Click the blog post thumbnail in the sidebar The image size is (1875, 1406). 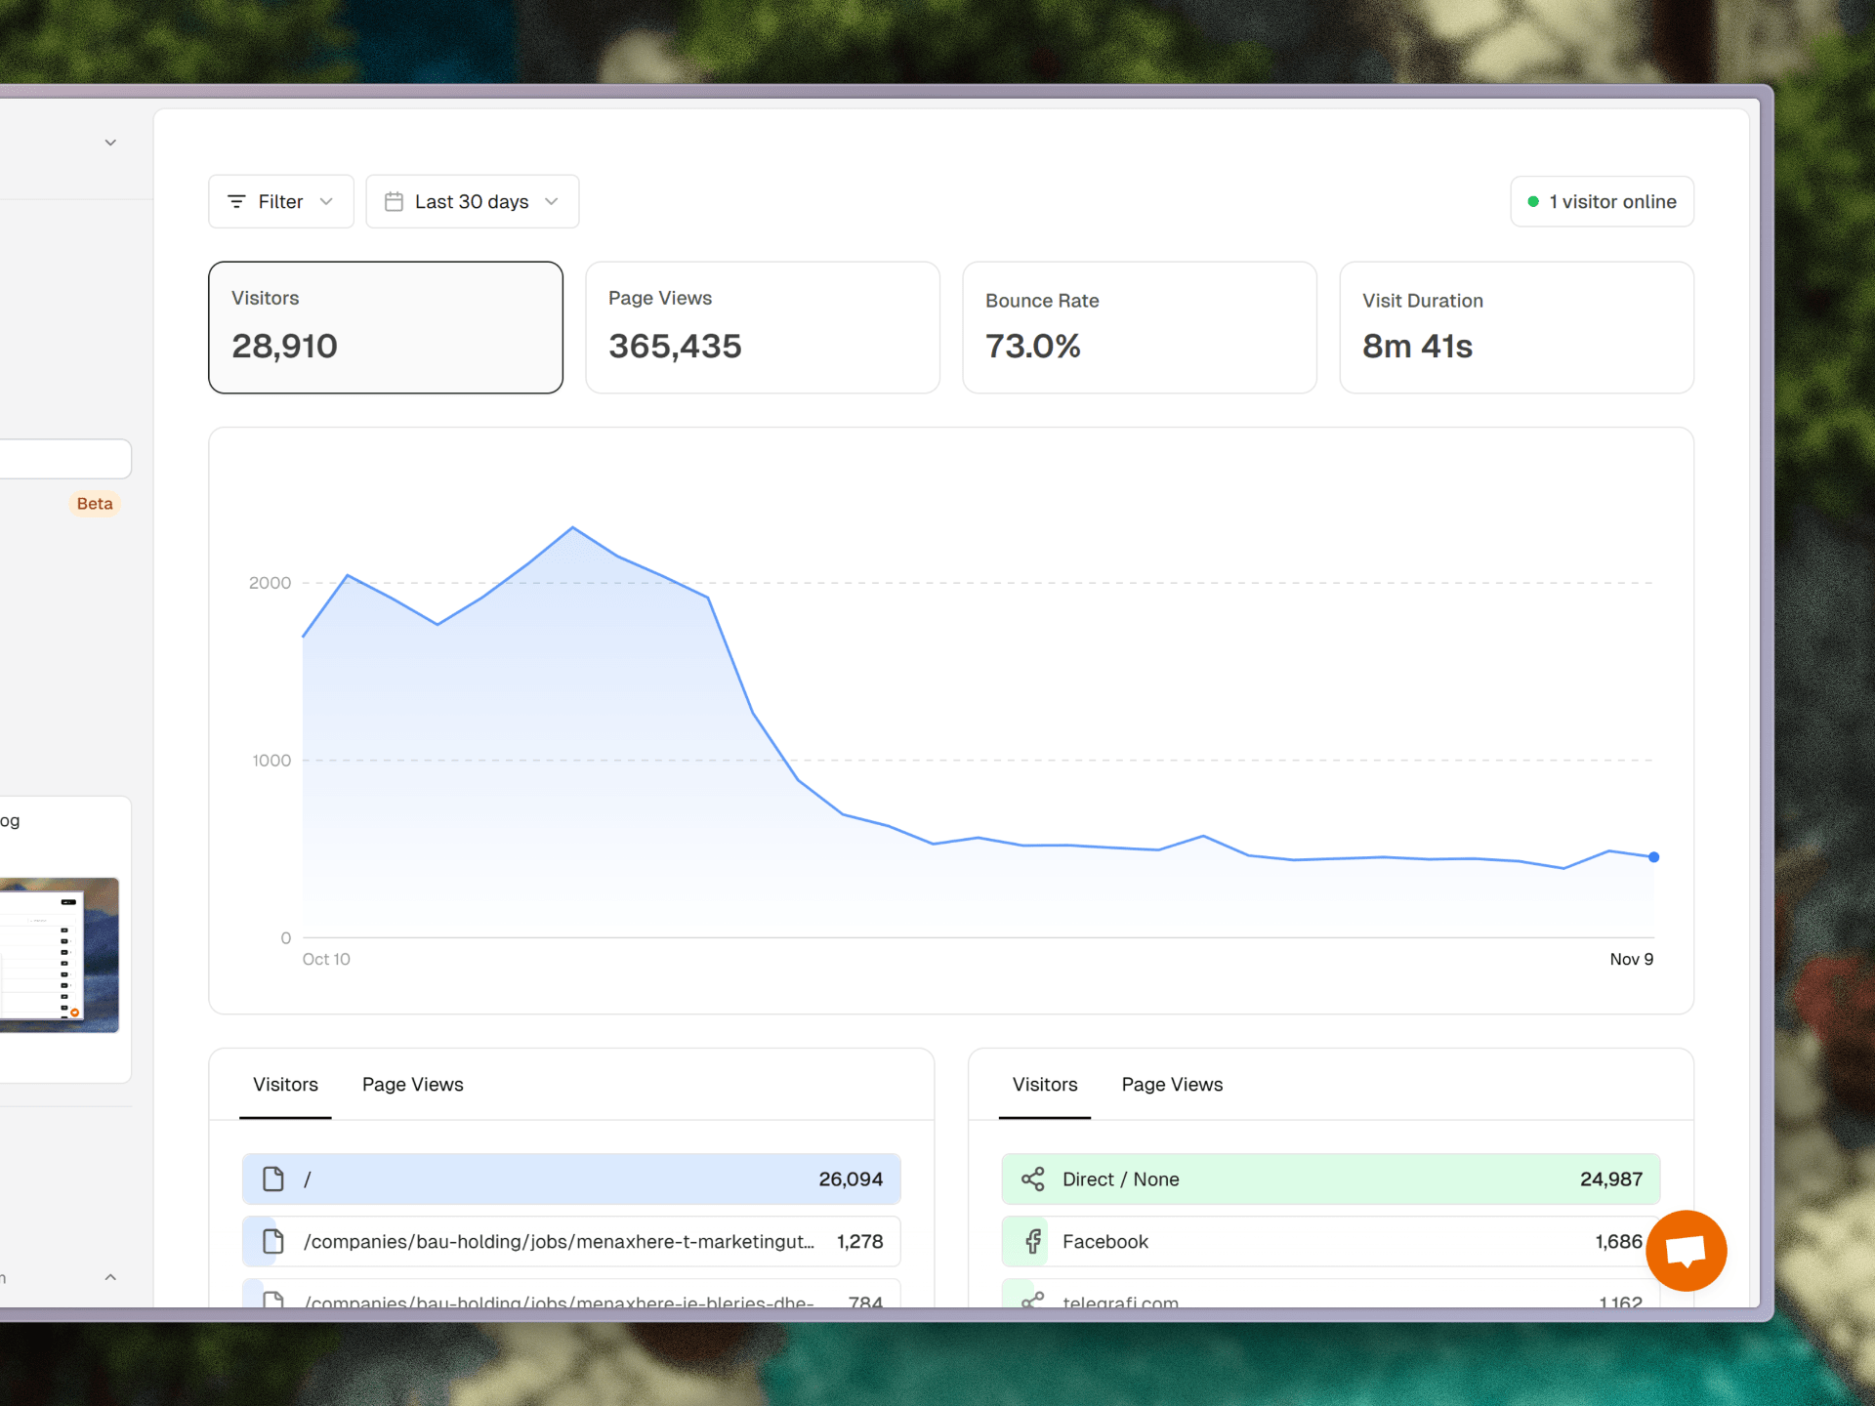point(59,953)
